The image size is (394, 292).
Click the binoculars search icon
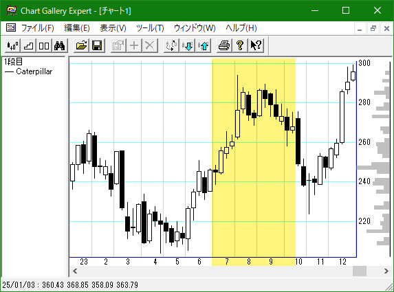[x=60, y=46]
